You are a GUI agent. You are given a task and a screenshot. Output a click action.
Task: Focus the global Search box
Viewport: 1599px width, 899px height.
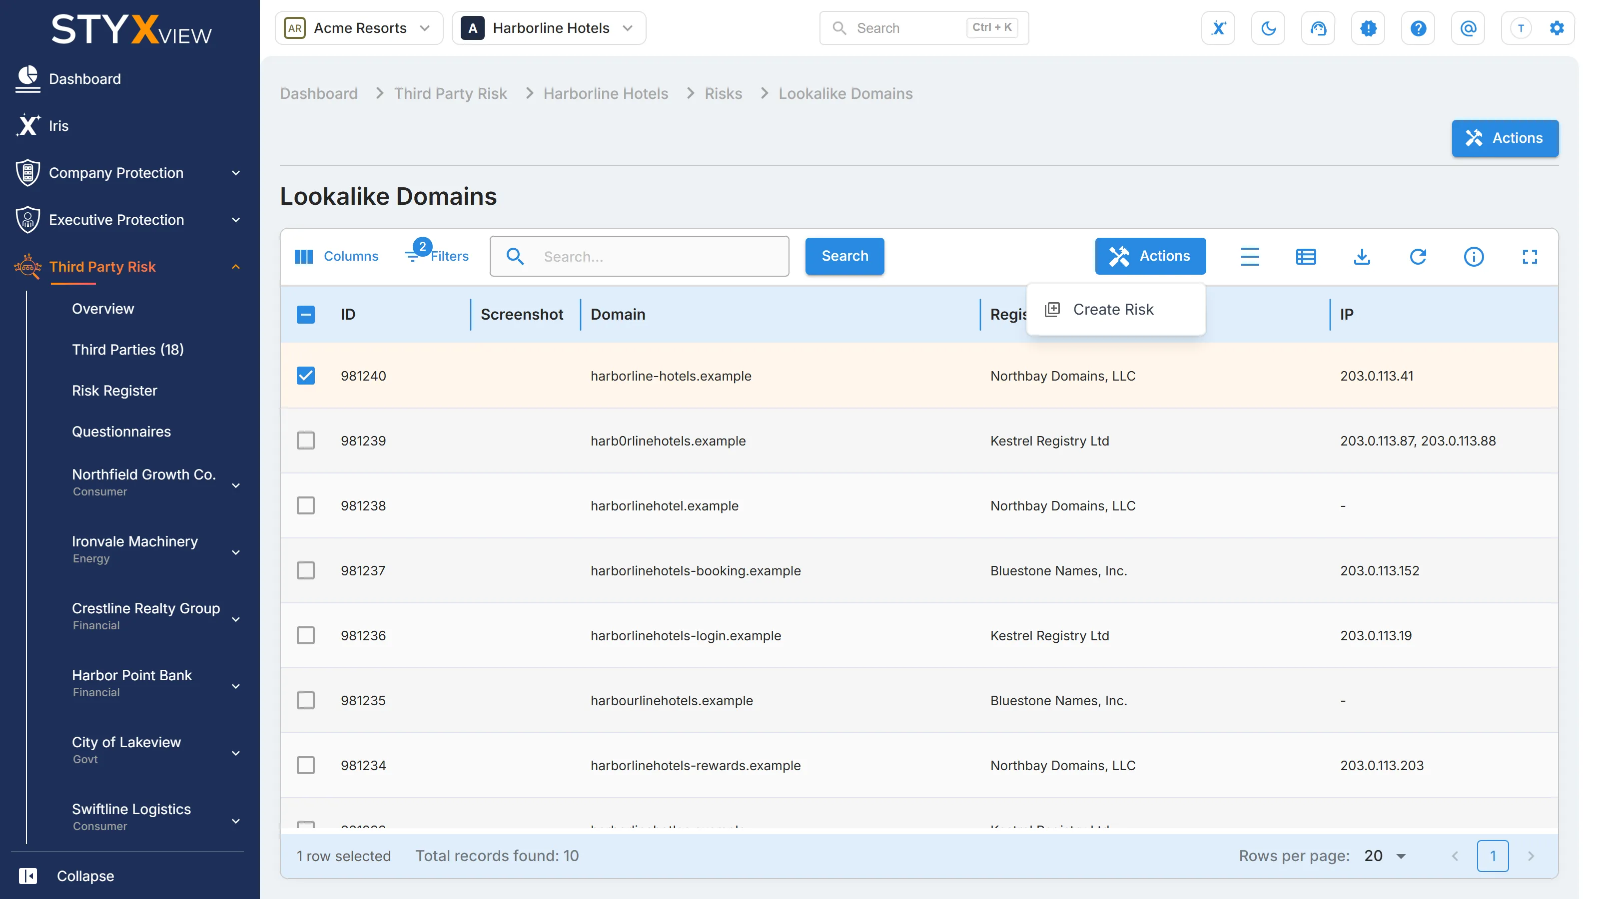click(x=923, y=28)
